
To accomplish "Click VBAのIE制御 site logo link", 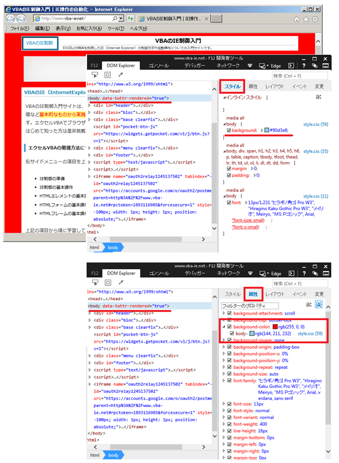I will [40, 43].
